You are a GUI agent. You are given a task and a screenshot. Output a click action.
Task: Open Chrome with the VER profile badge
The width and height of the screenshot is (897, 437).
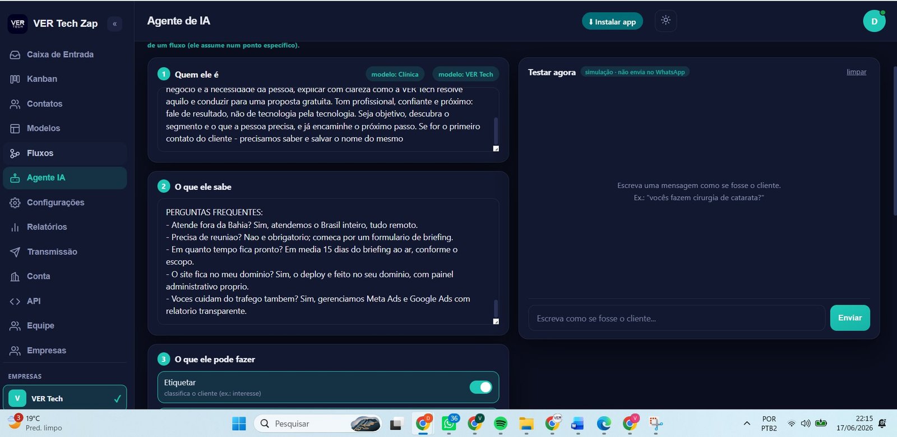coord(553,424)
